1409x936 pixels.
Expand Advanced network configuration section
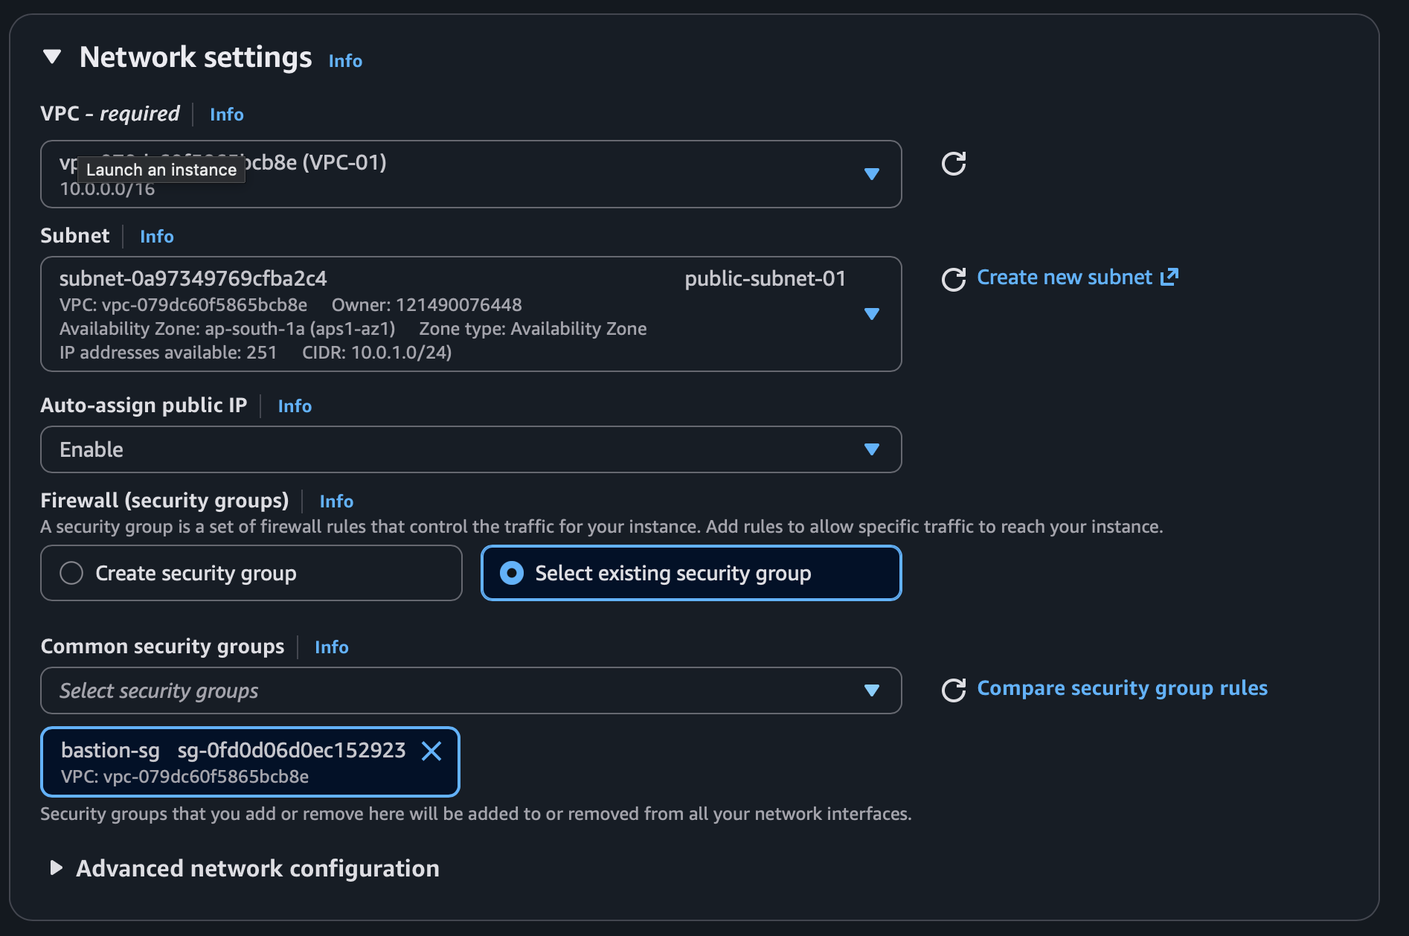point(56,868)
